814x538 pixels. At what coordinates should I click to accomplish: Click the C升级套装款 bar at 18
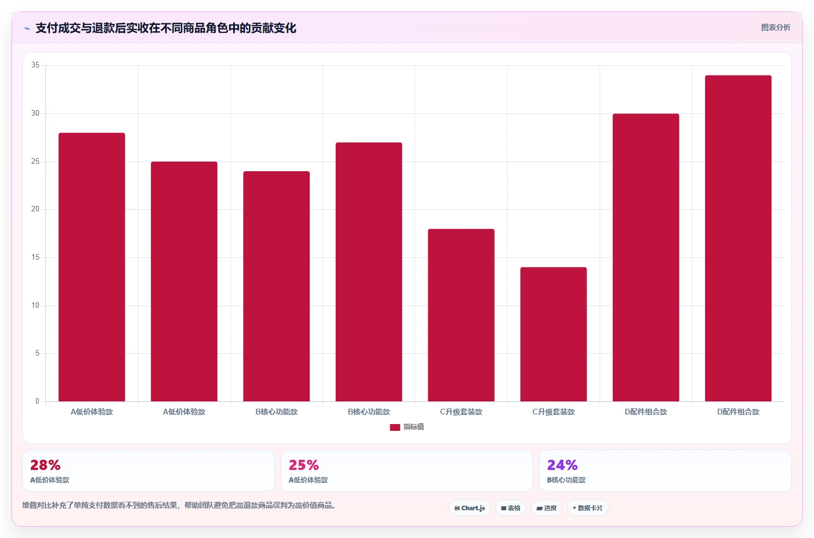pos(461,315)
